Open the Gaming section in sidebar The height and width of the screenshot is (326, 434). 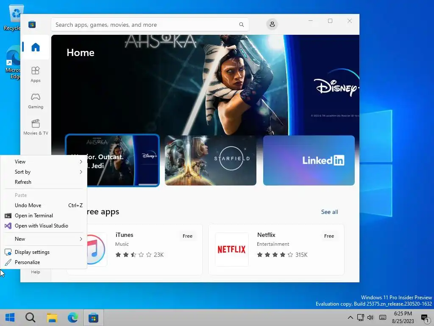36,101
